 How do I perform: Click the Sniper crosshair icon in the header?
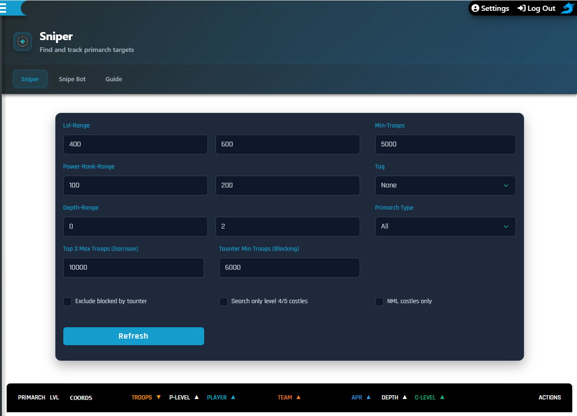(22, 42)
